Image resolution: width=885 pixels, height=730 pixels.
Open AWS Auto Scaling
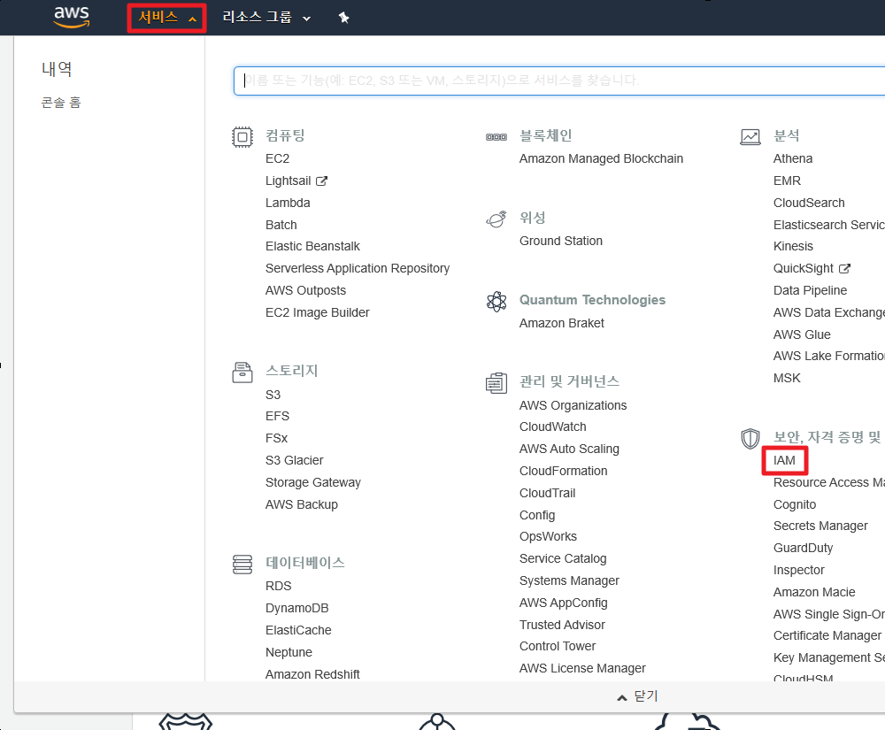tap(569, 449)
